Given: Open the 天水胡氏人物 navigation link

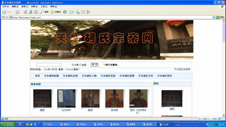Looking at the screenshot, I should (x=89, y=76).
